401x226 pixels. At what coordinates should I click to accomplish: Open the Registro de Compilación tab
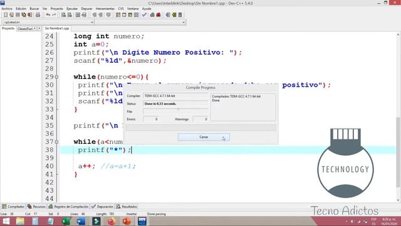point(68,207)
